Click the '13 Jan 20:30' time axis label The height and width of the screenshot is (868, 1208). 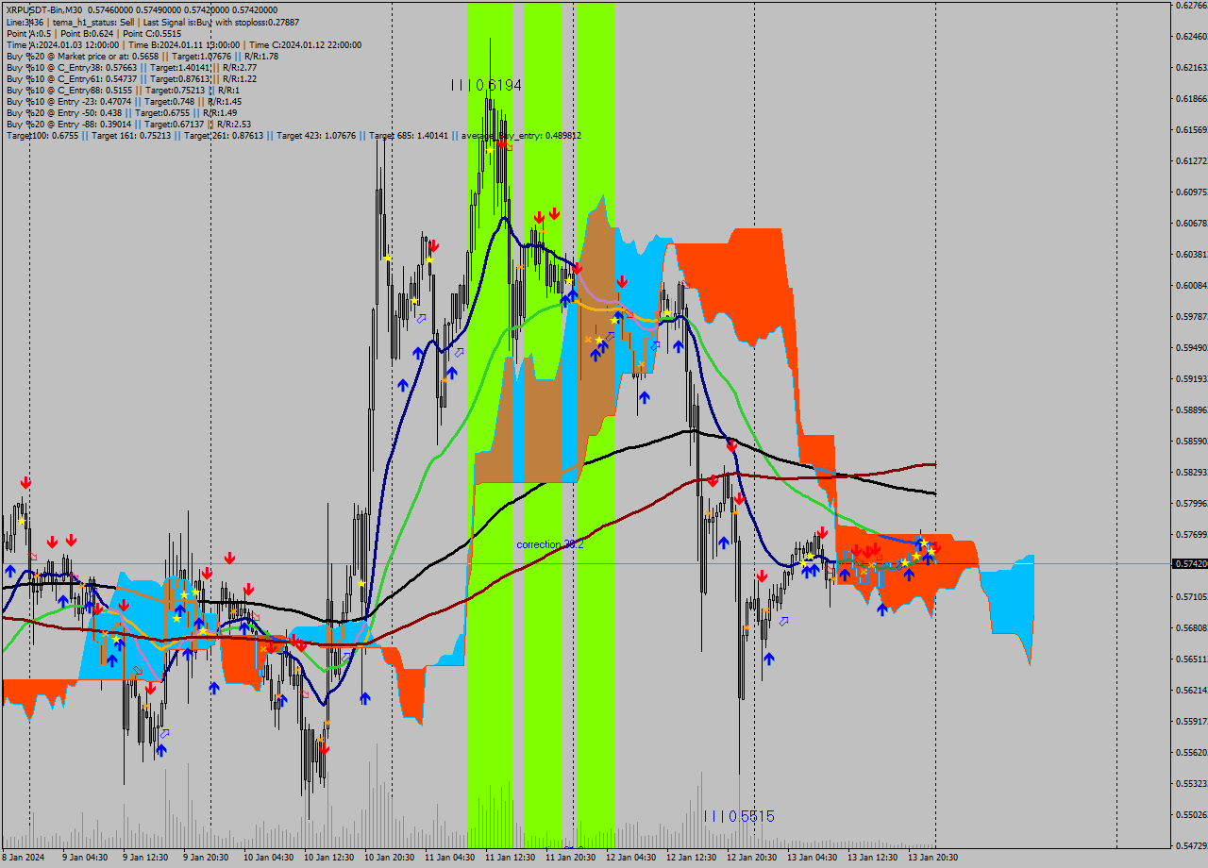point(932,858)
